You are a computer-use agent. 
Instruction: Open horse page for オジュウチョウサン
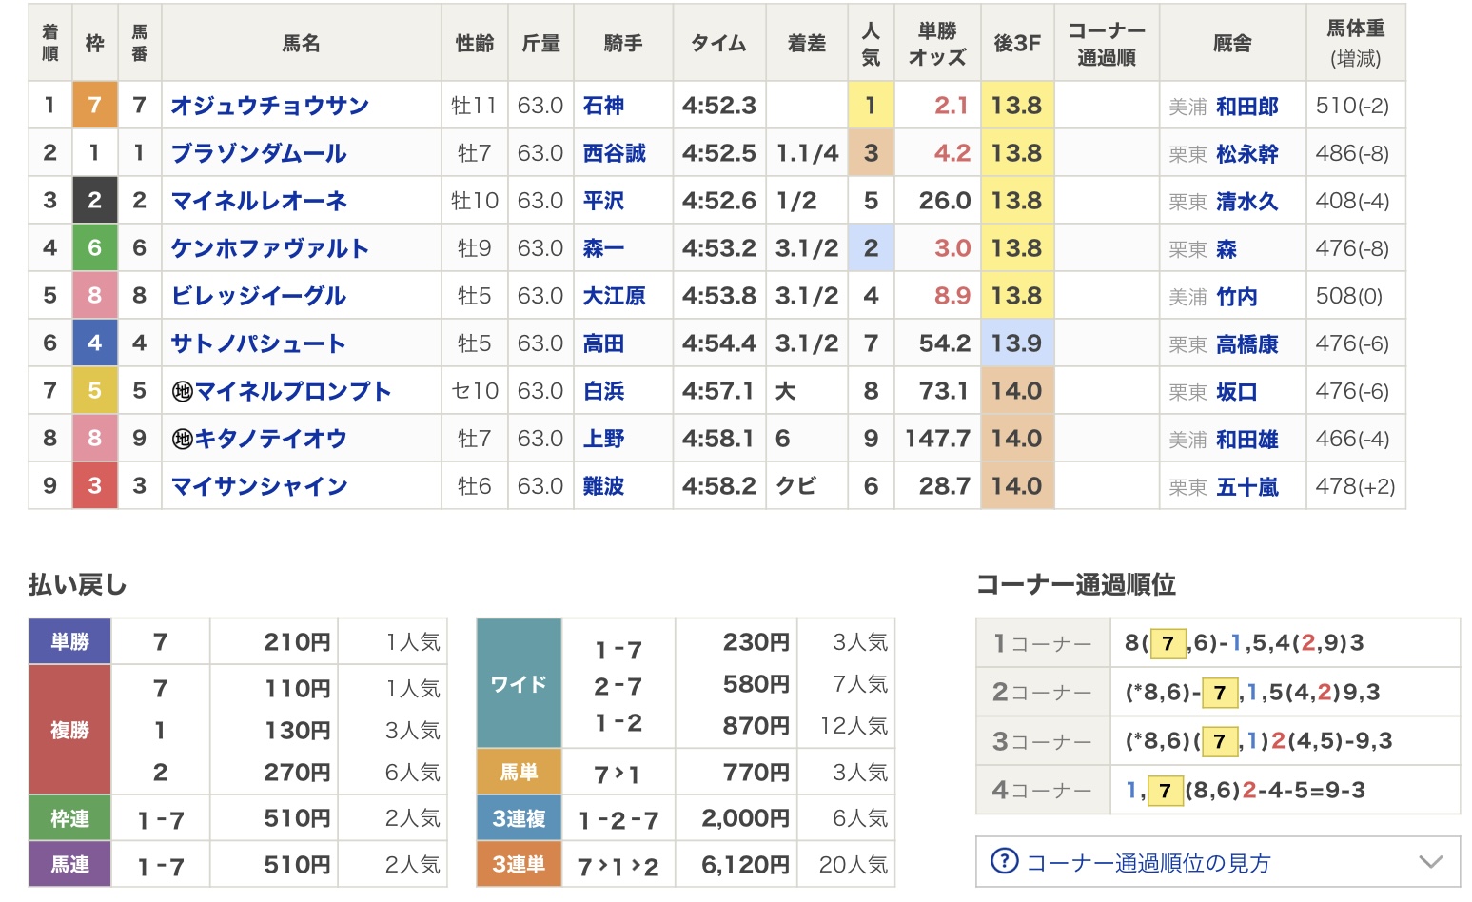(x=269, y=106)
